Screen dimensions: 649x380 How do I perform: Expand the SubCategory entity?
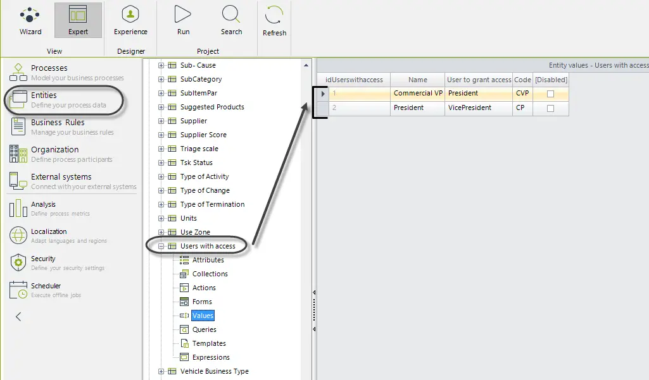[161, 80]
